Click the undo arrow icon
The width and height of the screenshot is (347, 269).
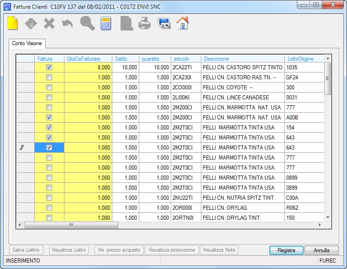67,24
